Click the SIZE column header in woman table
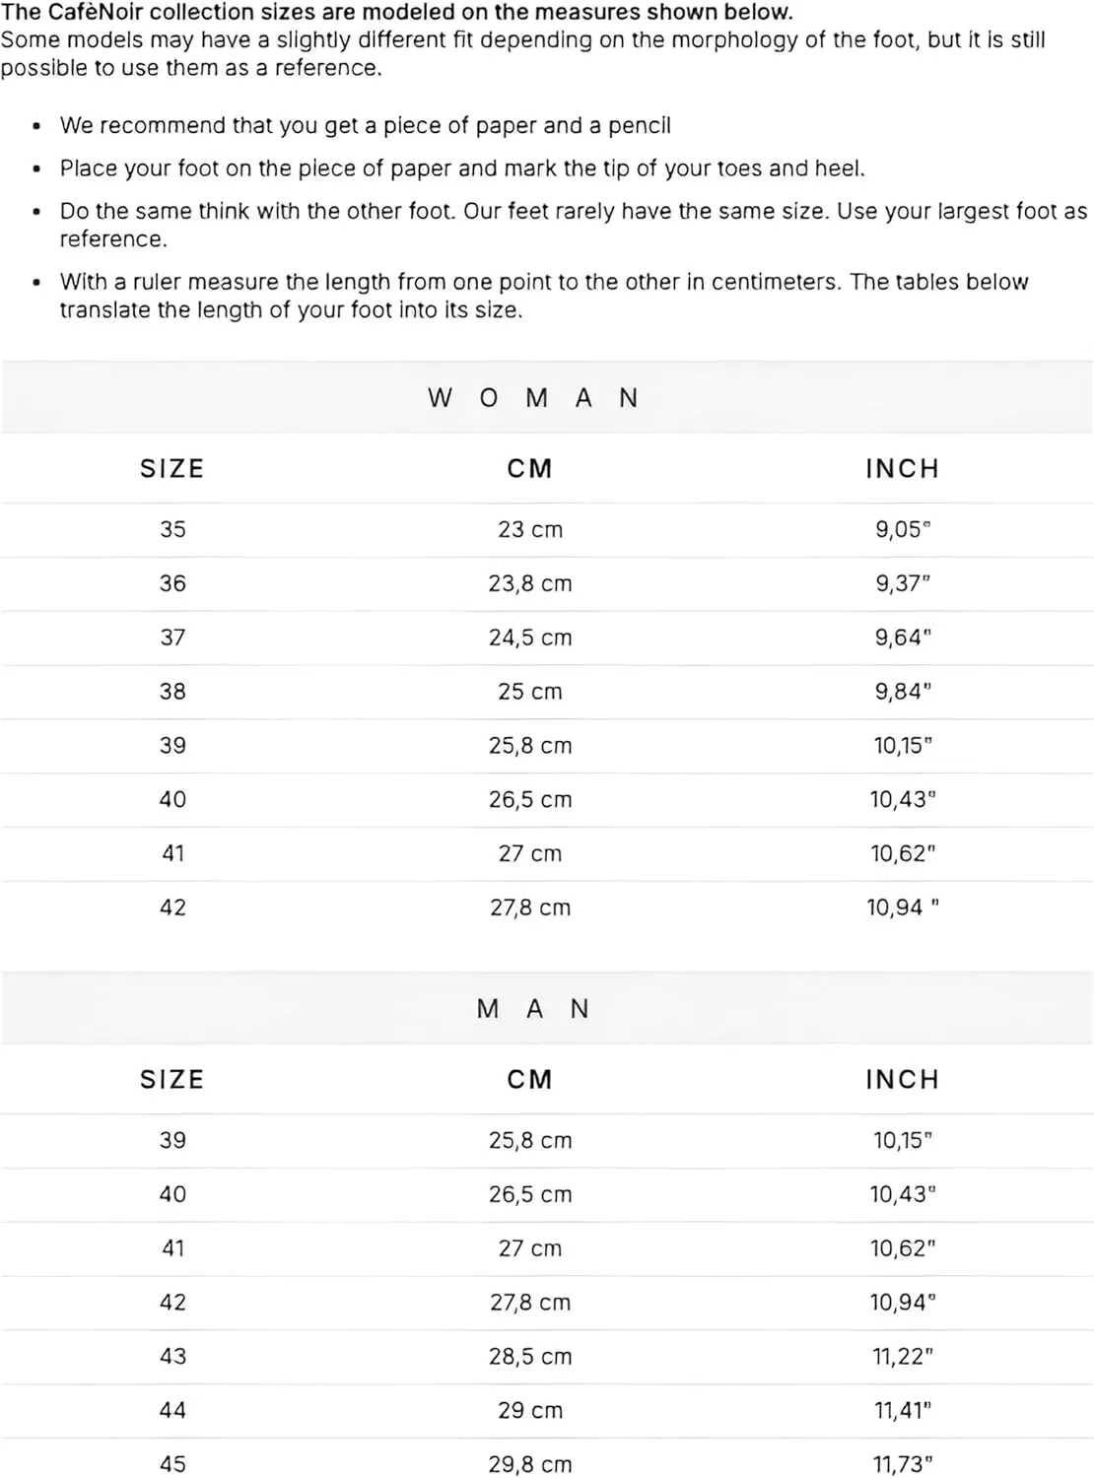 (x=172, y=468)
